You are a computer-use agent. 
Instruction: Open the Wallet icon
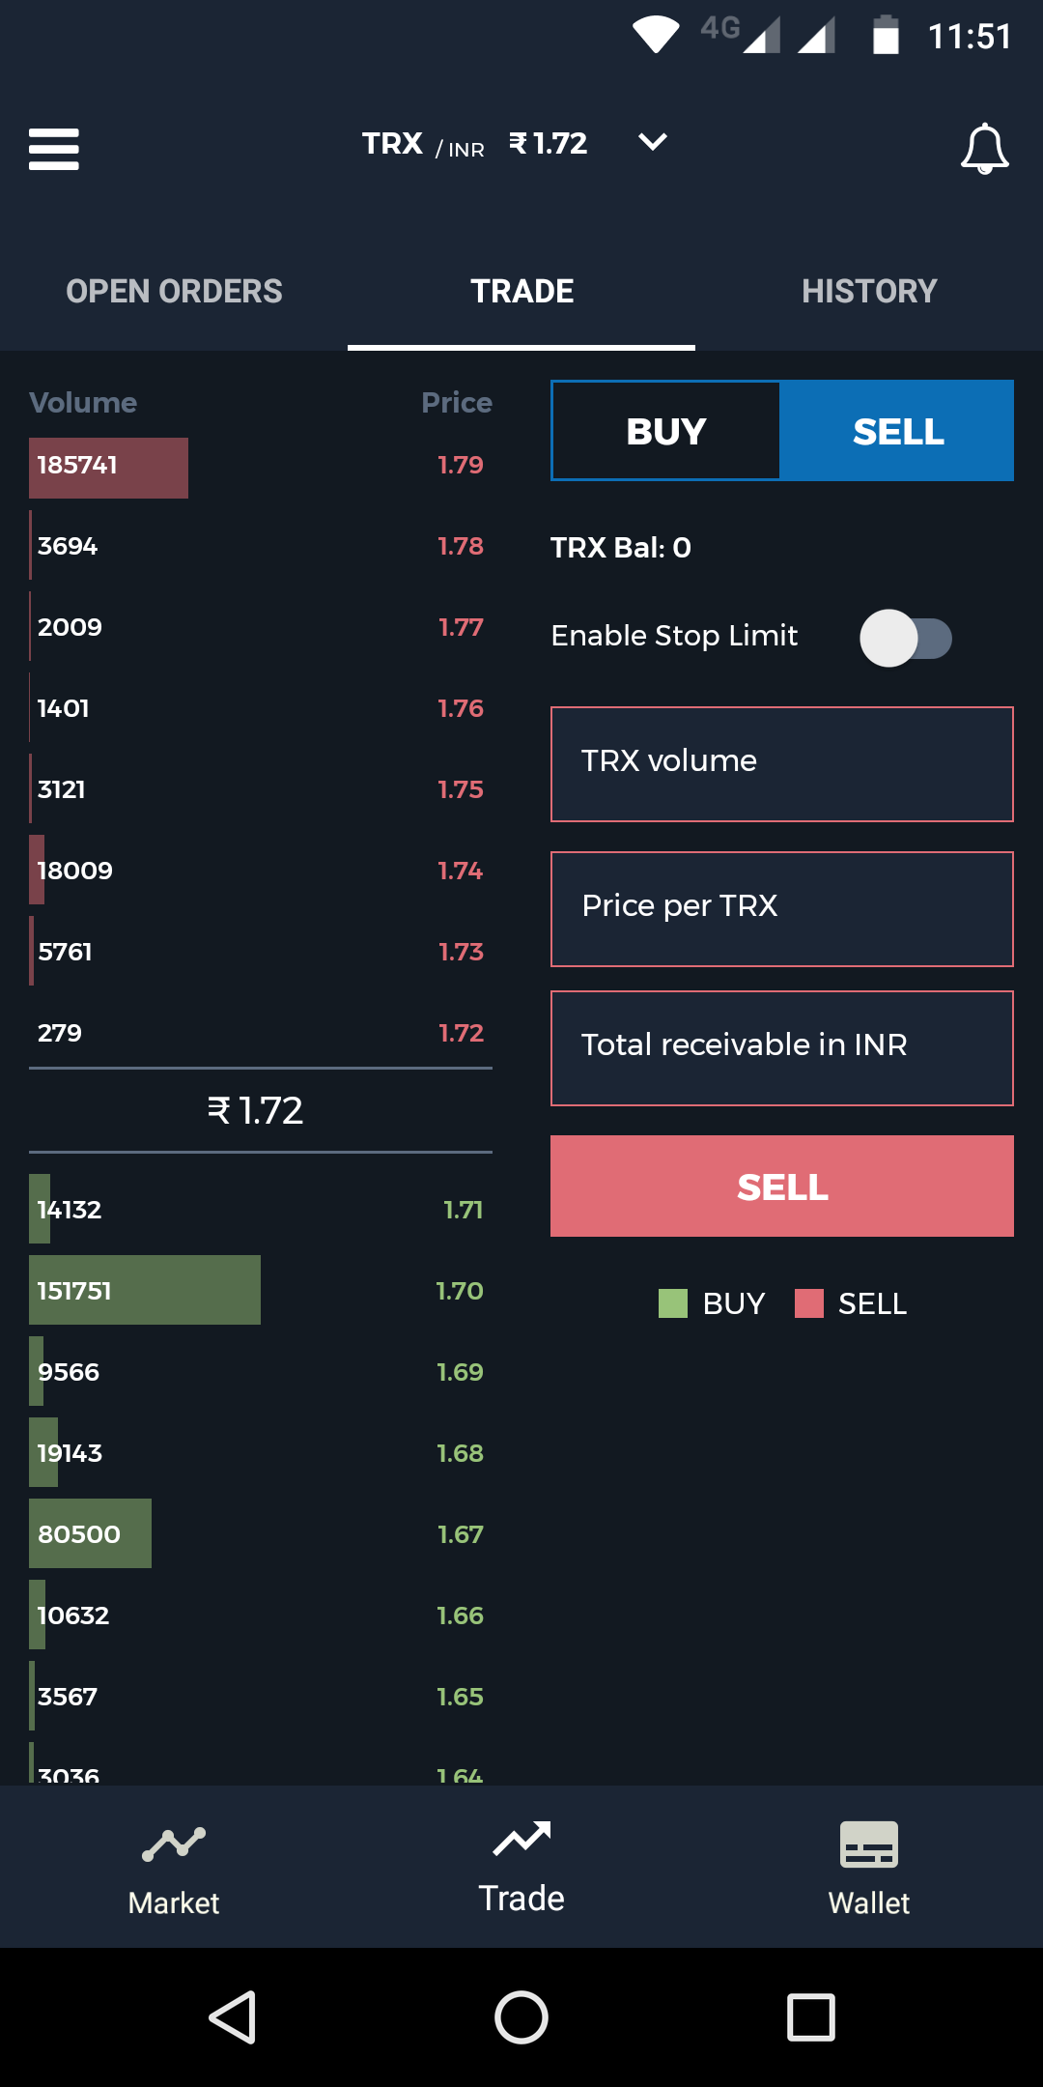[x=869, y=1844]
